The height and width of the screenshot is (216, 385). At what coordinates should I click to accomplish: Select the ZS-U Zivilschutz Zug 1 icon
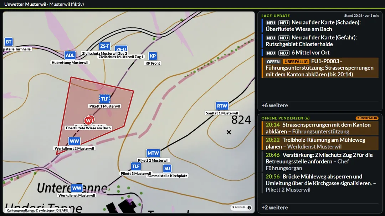[121, 49]
